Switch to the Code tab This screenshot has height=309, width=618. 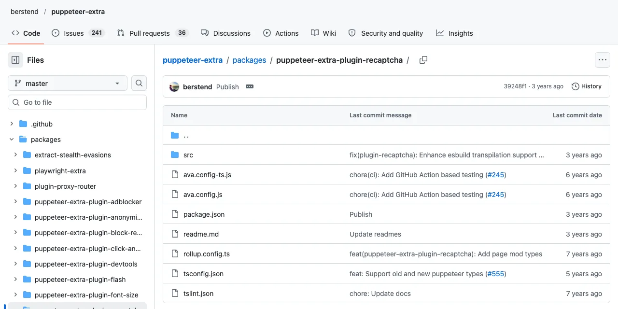(26, 33)
